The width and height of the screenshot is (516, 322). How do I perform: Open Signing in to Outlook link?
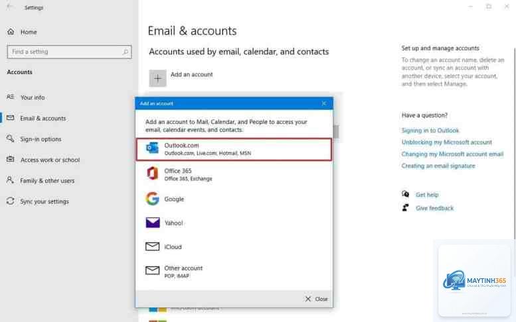pyautogui.click(x=430, y=131)
